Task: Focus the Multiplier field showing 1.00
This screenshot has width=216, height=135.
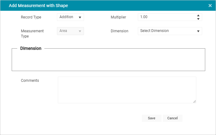Action: click(x=170, y=17)
